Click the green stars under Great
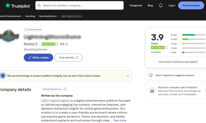Screen dimensions: 206x123 coord(159,48)
